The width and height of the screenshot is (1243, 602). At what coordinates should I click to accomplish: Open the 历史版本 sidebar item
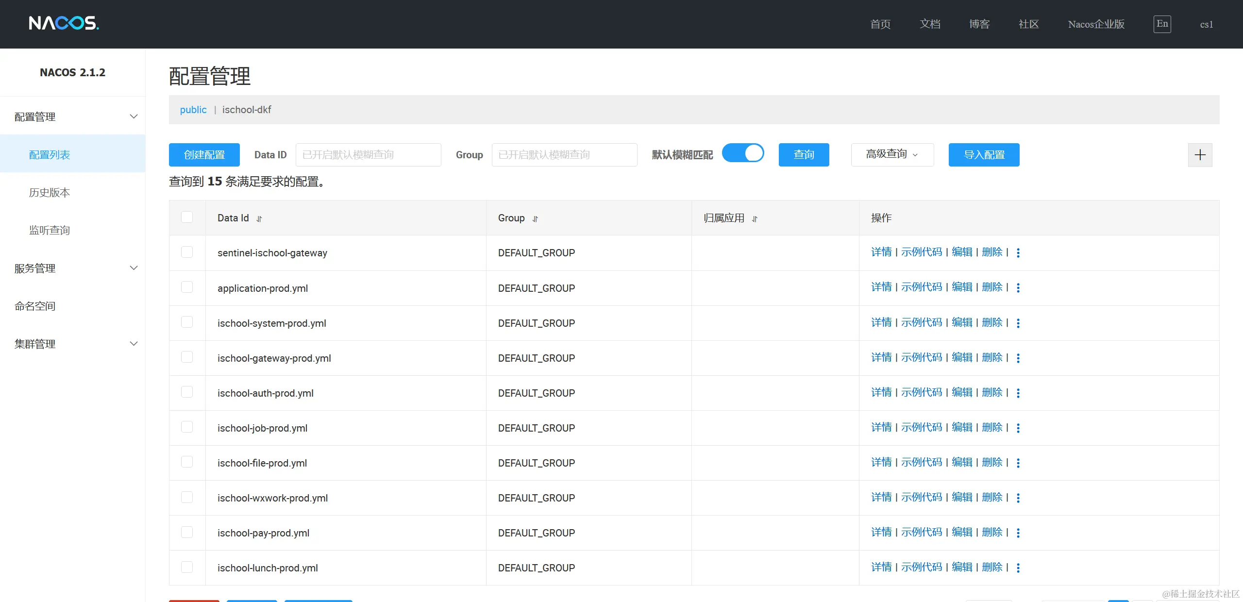(x=50, y=193)
